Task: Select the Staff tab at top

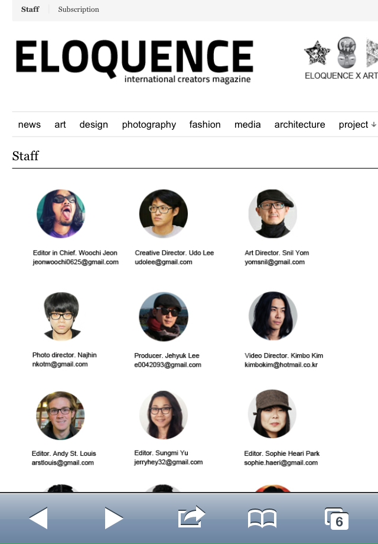Action: [30, 9]
